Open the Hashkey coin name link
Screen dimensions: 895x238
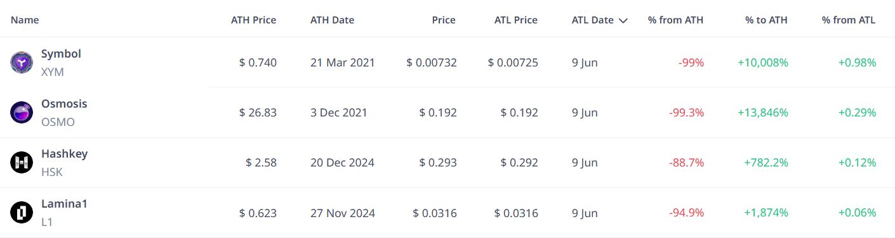(x=64, y=154)
